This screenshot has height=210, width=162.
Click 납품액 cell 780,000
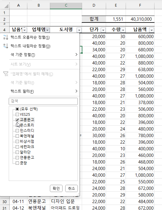click(140, 135)
